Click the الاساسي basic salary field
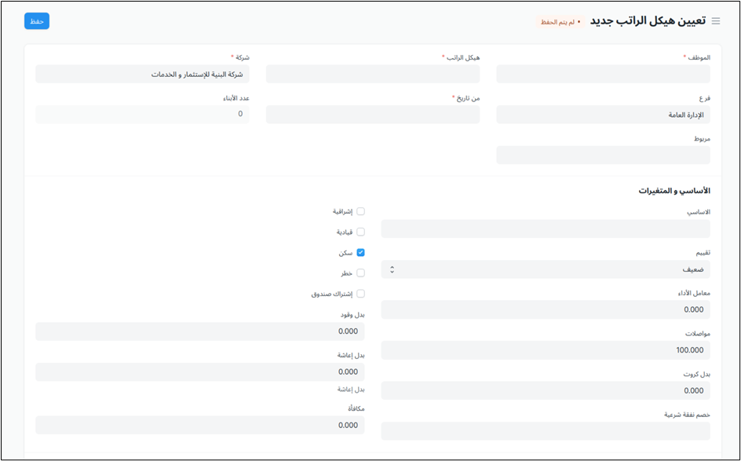This screenshot has width=741, height=461. pos(546,229)
